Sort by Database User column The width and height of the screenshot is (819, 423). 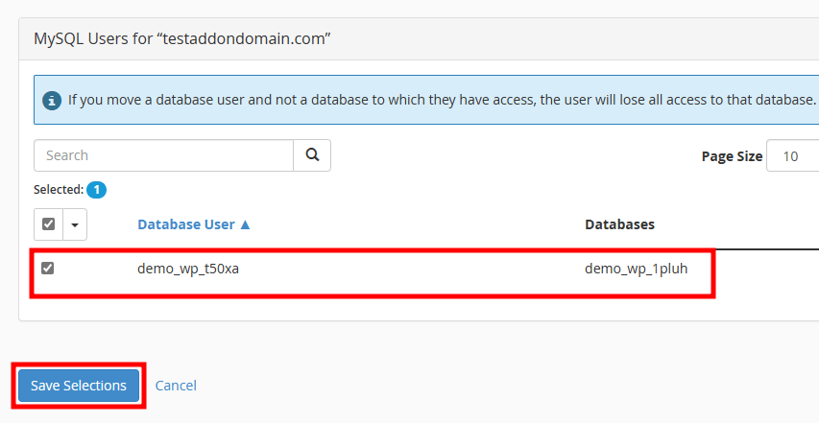point(193,224)
